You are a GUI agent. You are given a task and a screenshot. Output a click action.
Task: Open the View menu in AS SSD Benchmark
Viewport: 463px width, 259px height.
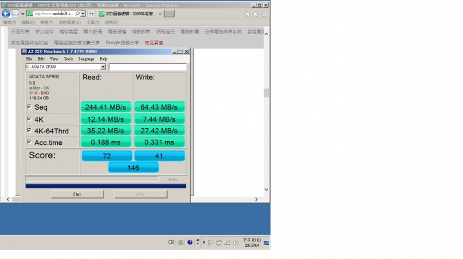tap(54, 59)
